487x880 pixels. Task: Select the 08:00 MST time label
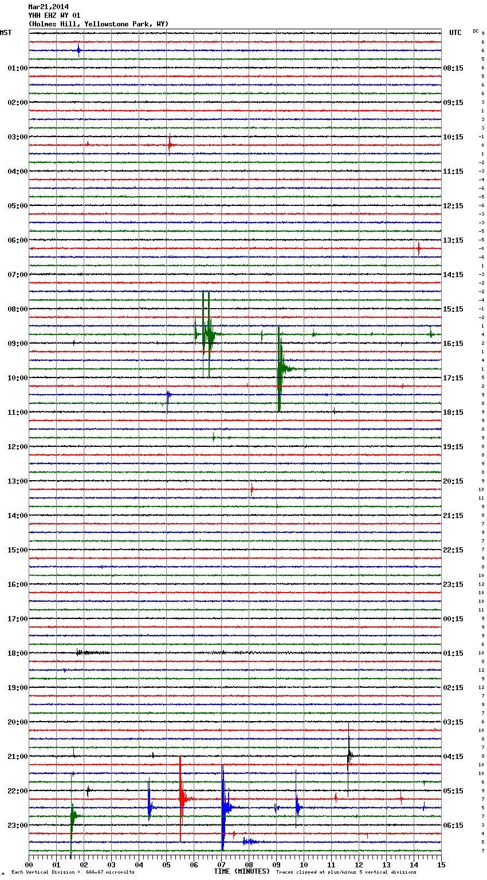point(18,309)
